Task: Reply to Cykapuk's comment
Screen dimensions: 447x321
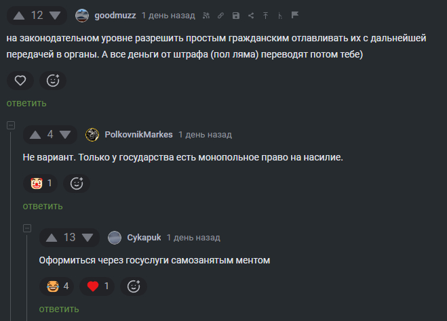Action: [59, 309]
